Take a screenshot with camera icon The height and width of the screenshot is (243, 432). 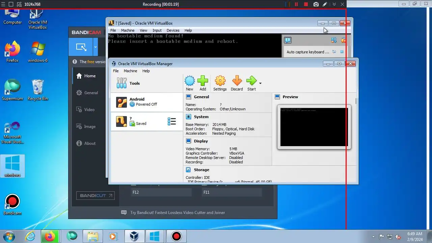316,4
